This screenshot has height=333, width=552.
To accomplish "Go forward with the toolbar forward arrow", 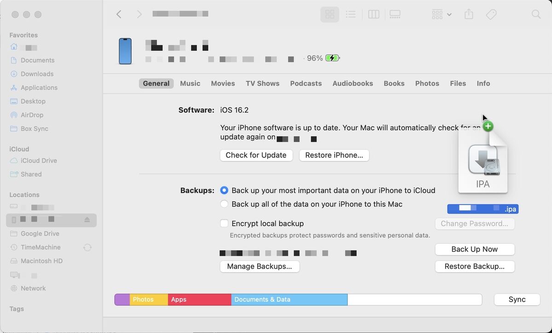I will [139, 14].
